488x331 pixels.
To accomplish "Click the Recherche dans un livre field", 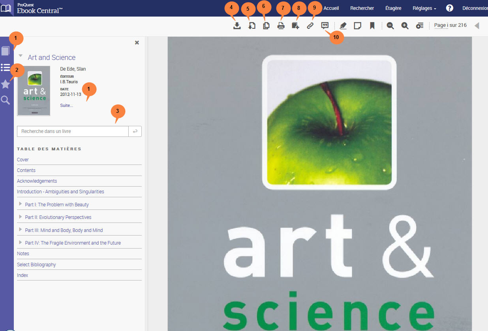I will point(73,131).
